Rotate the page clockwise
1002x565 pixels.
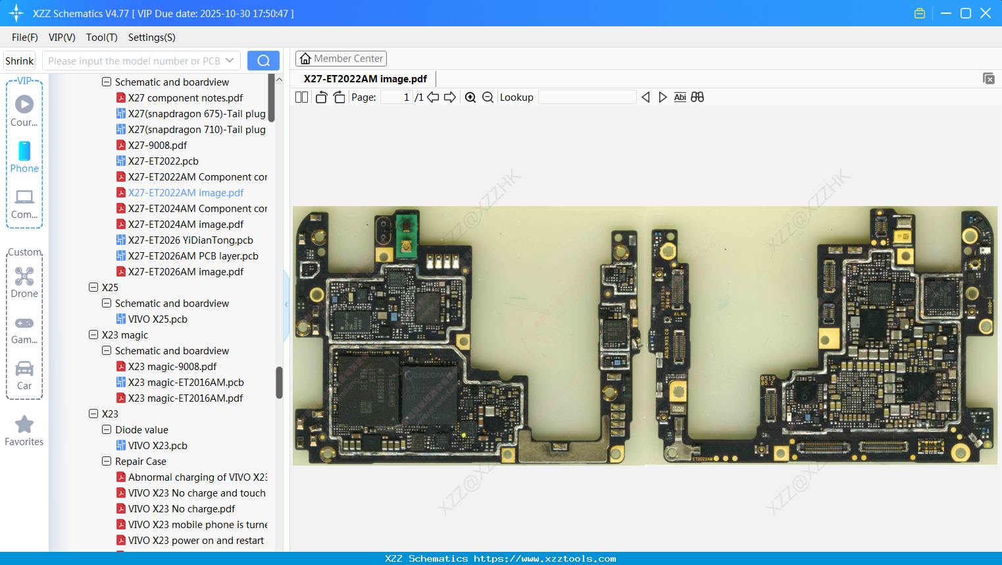point(339,97)
